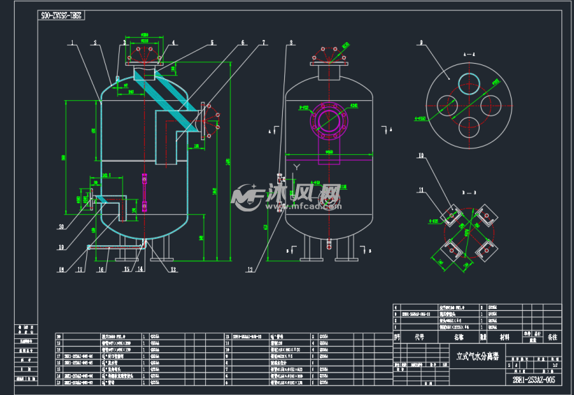Select the 代号 column header in the parts list
574x395 pixels.
coord(418,337)
